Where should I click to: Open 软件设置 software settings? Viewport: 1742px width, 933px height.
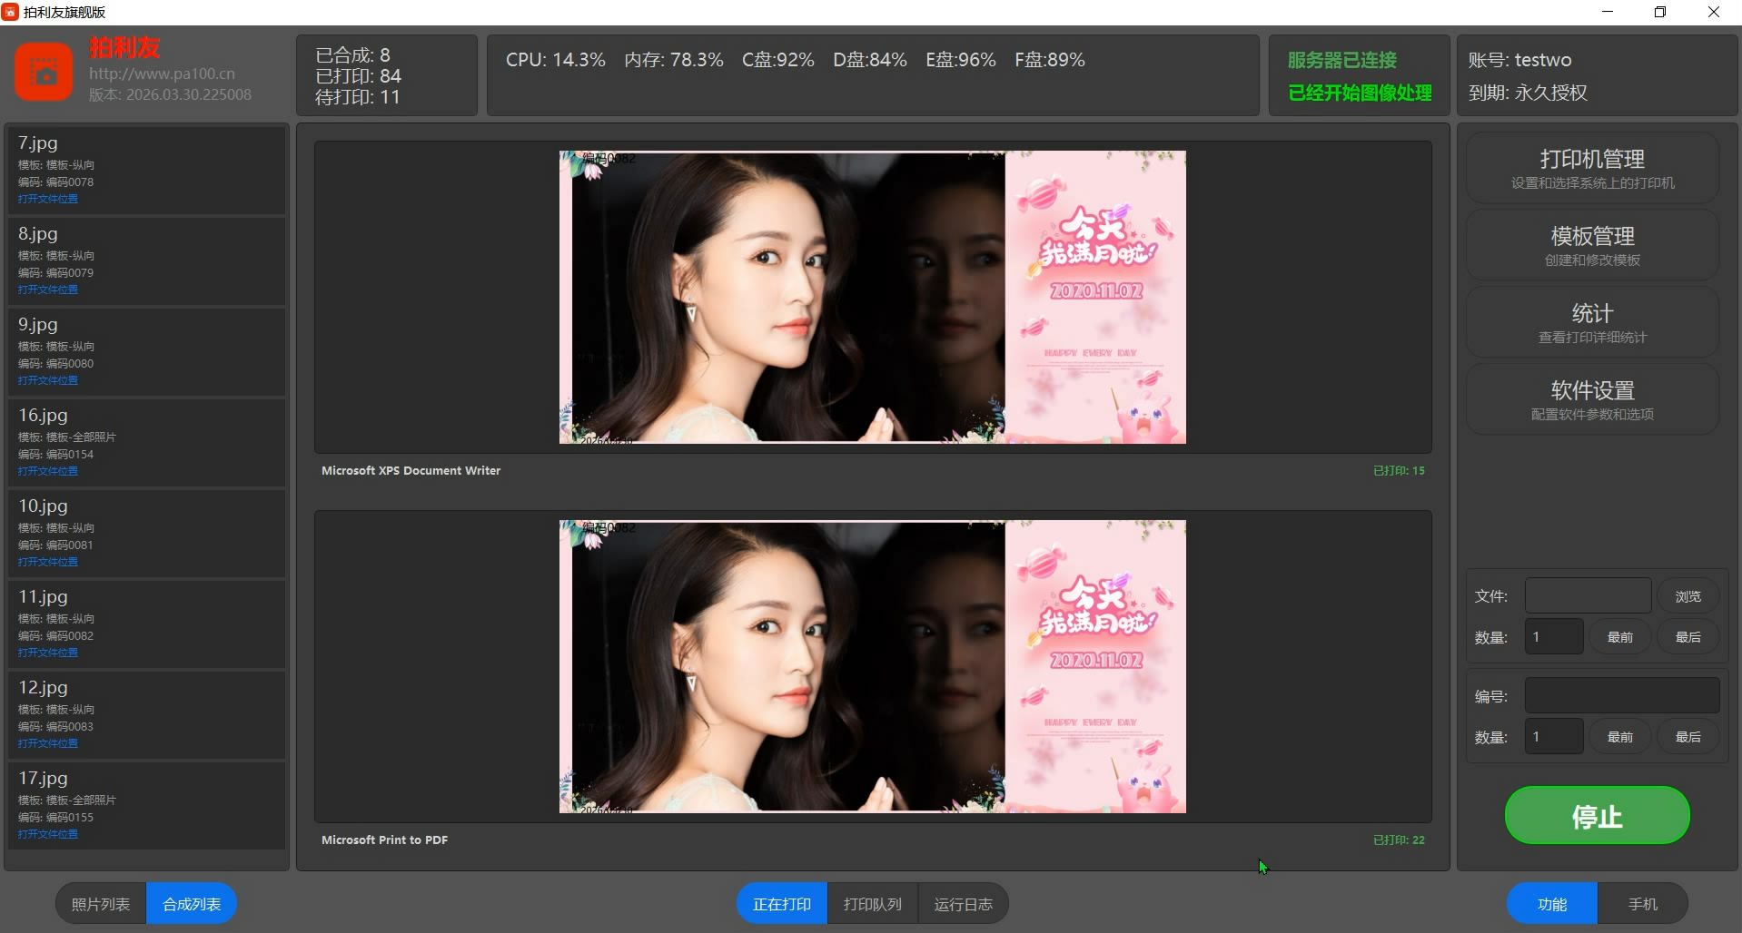[1591, 399]
